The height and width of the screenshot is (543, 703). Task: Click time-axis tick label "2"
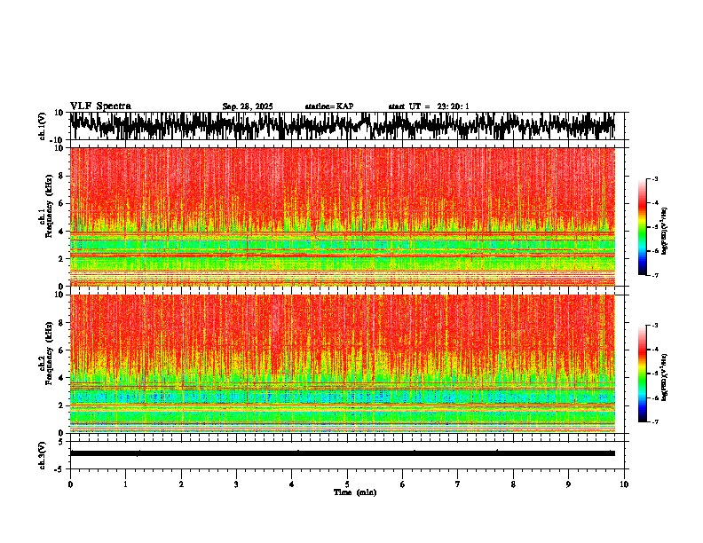tap(181, 484)
